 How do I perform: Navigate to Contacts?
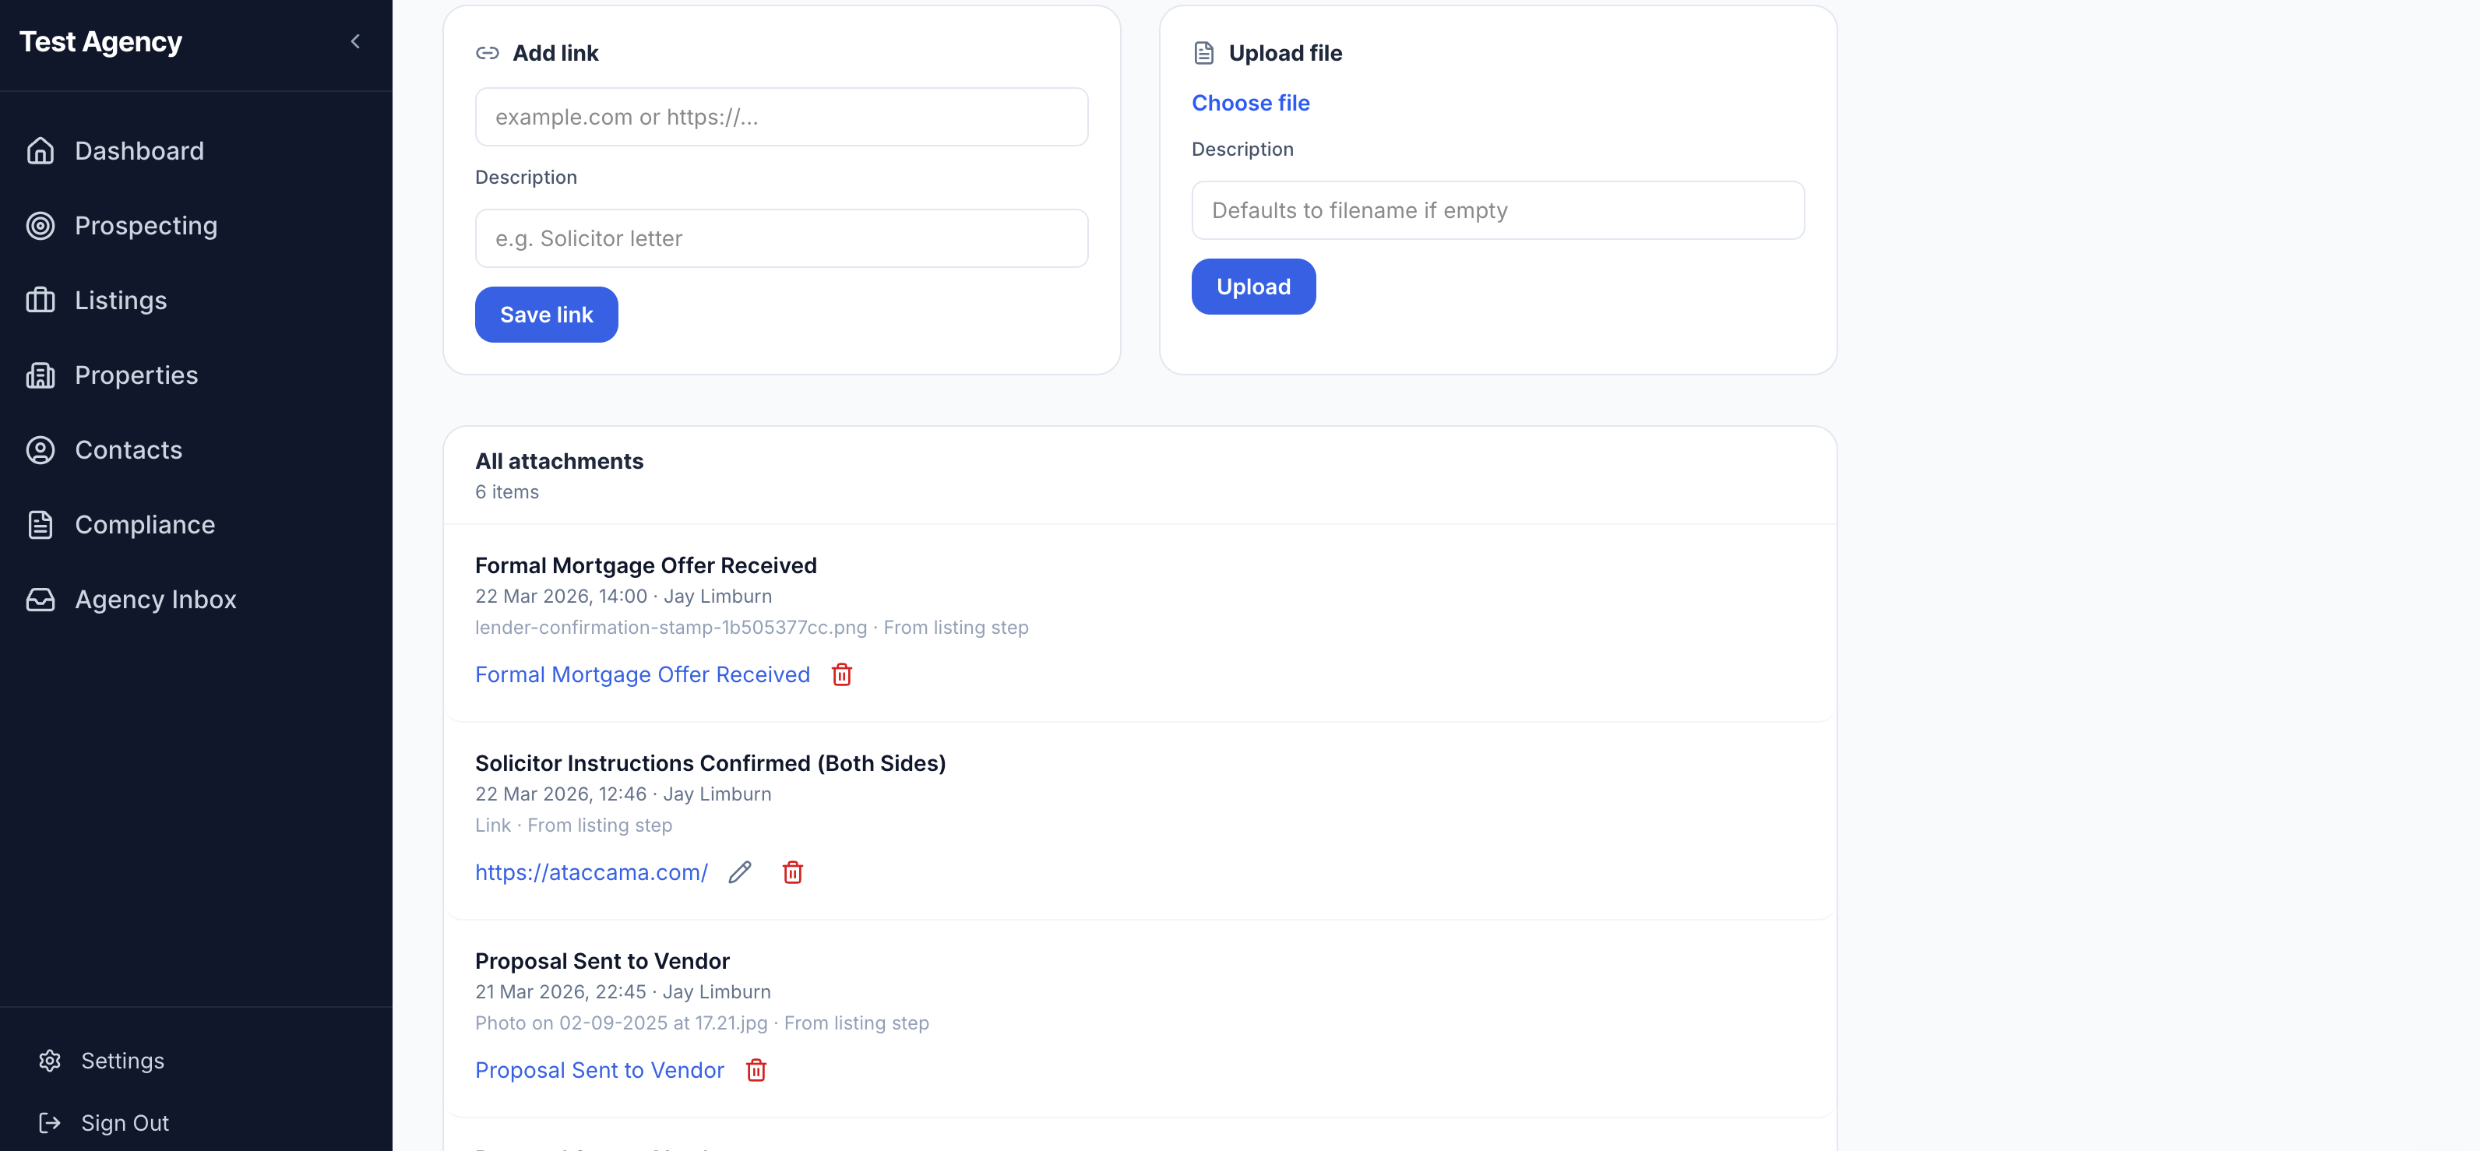coord(129,449)
